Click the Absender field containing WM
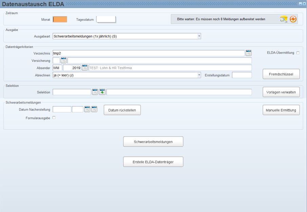This screenshot has height=212, width=307. tap(57, 68)
